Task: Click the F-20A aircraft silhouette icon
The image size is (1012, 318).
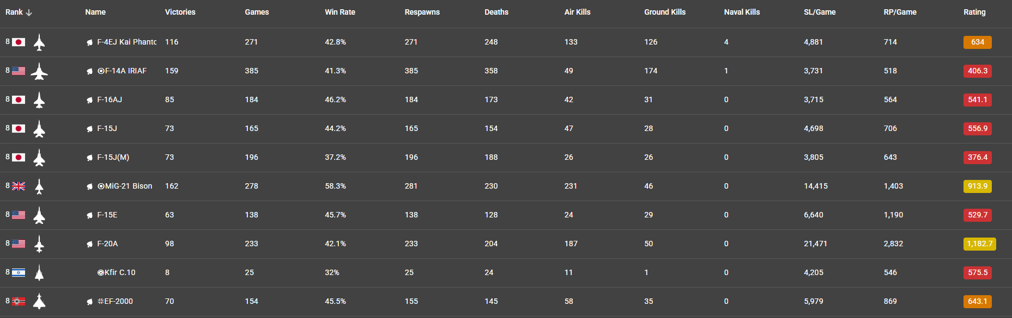Action: 39,244
